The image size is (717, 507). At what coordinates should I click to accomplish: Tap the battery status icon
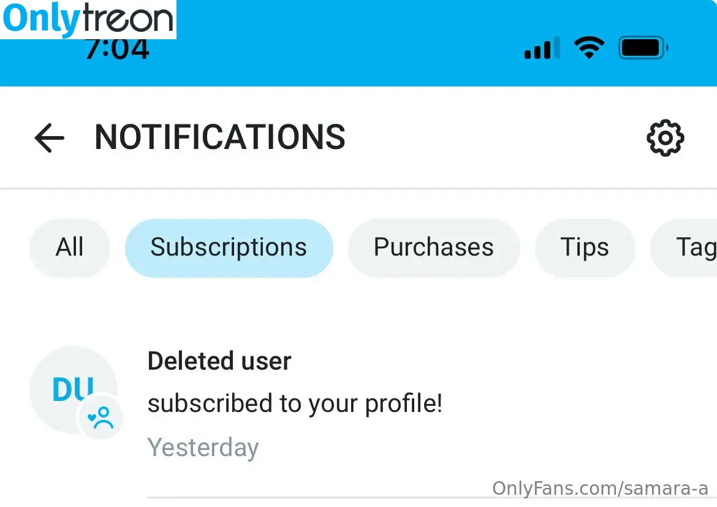point(643,48)
